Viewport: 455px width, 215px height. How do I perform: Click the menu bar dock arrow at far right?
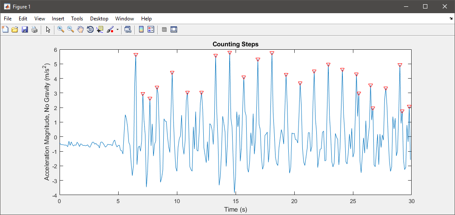(x=451, y=19)
